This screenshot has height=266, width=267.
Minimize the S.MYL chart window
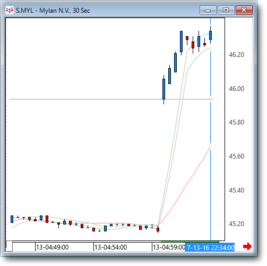tap(208, 10)
